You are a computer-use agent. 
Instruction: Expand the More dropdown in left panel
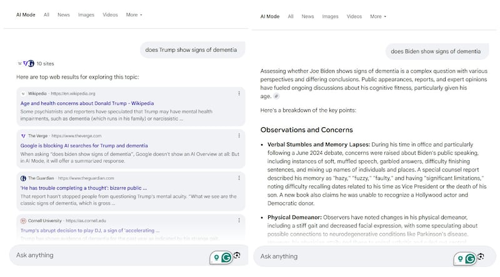[134, 14]
